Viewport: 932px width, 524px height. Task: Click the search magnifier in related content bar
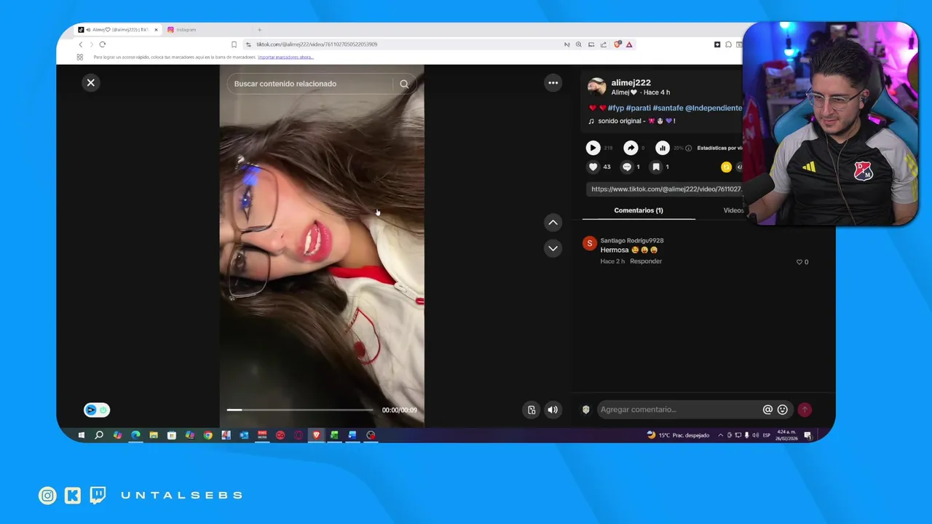(404, 84)
